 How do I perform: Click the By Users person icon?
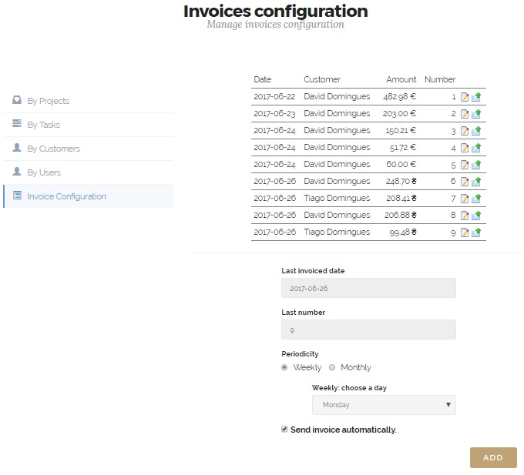(17, 171)
